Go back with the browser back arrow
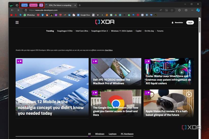 pyautogui.click(x=12, y=10)
